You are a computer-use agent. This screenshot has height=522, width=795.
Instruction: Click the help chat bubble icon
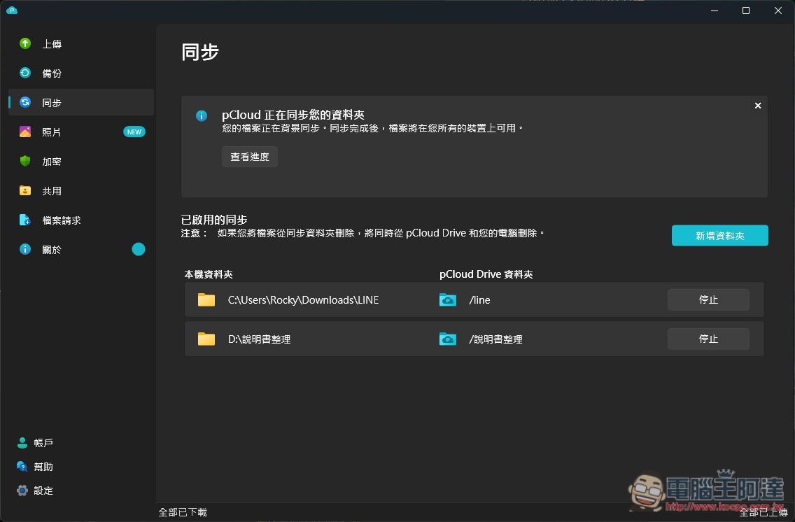[22, 466]
